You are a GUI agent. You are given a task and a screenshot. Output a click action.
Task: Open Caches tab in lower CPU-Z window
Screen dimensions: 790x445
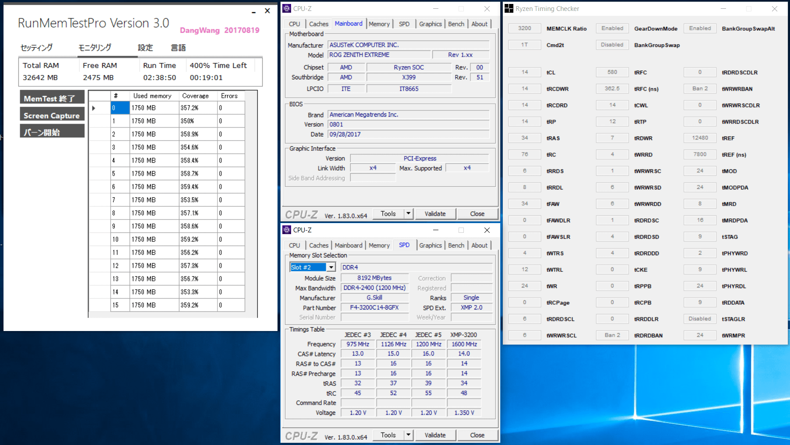click(x=319, y=246)
